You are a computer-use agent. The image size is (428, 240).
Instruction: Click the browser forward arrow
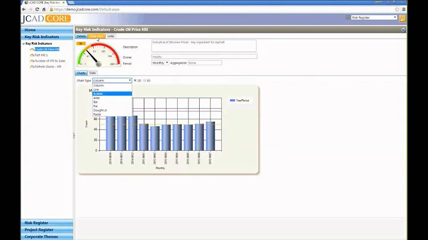point(30,10)
